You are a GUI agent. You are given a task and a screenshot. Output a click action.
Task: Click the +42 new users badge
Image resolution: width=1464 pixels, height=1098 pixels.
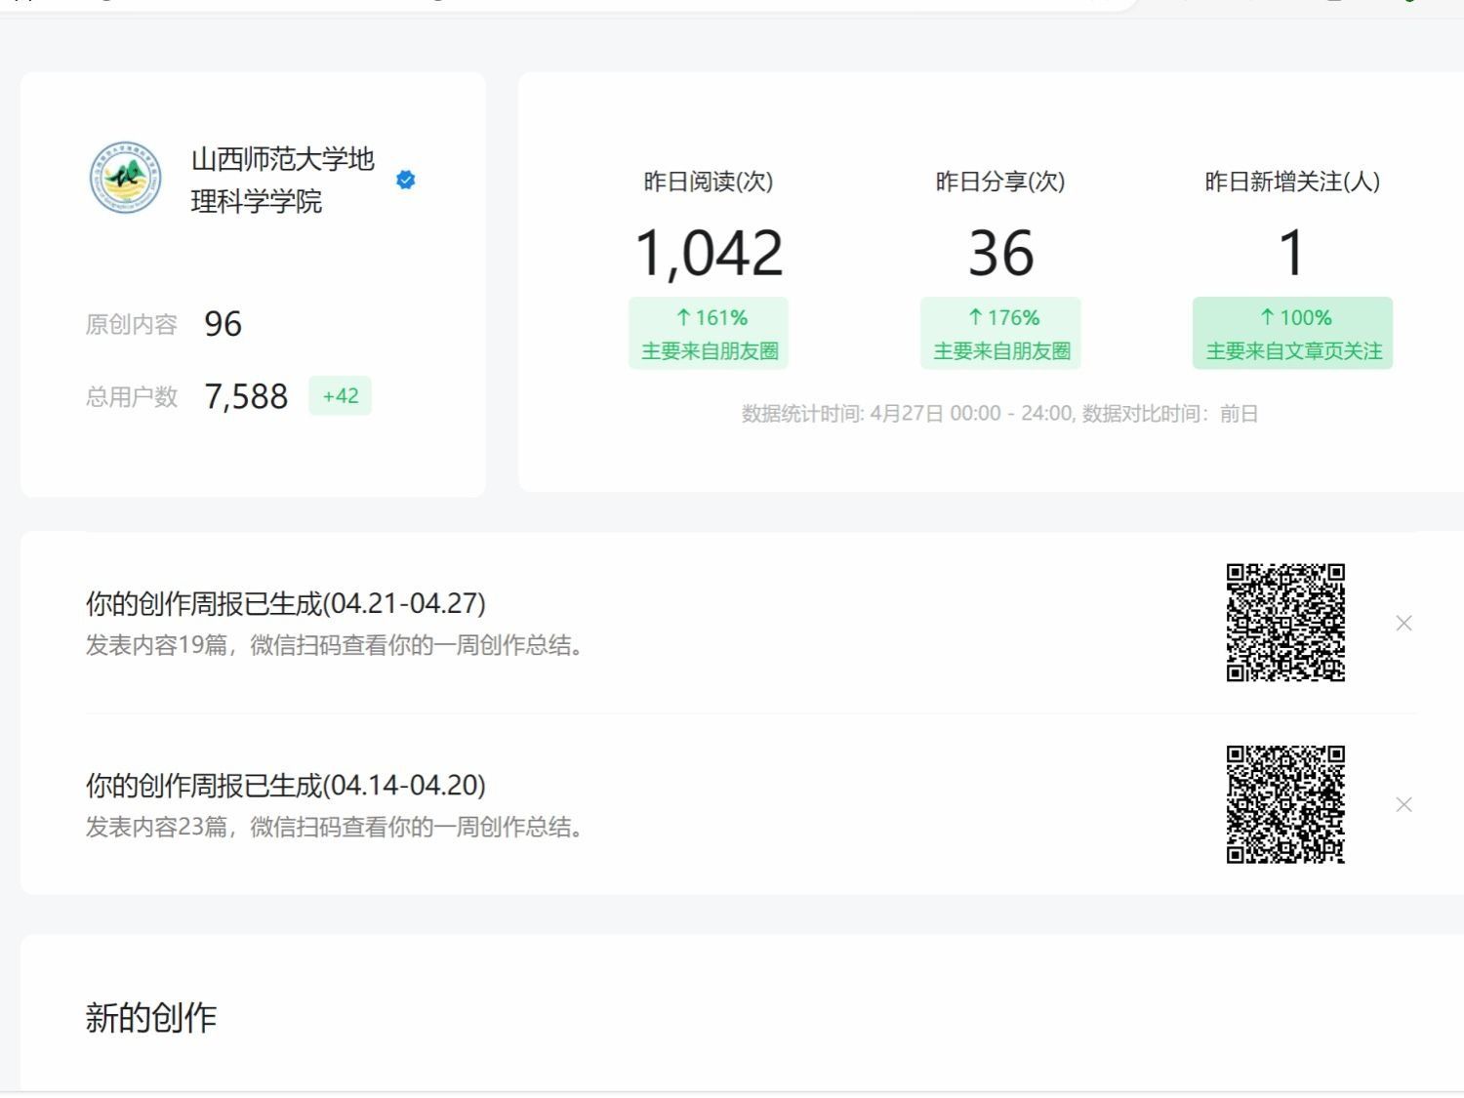(340, 396)
